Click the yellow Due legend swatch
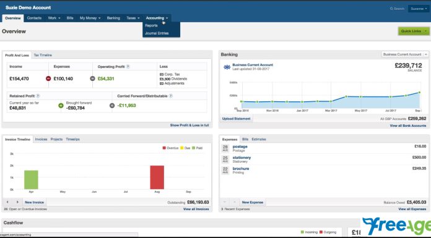The image size is (431, 238). 181,148
